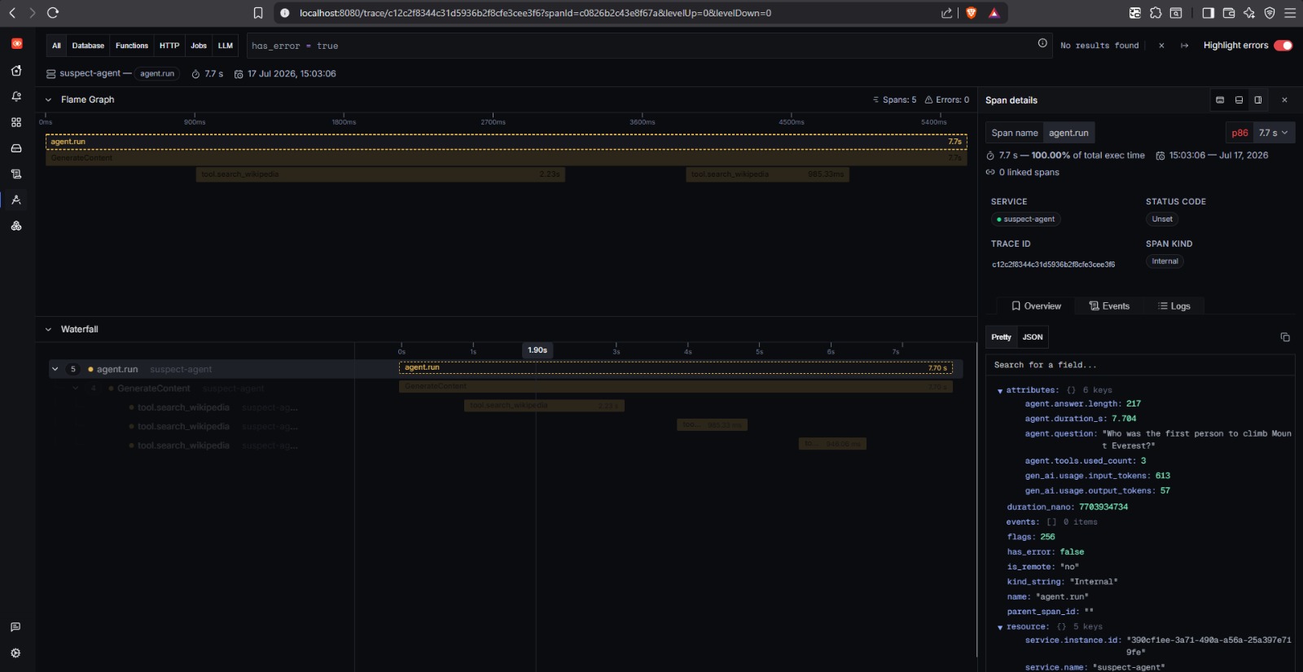Collapse the attributes JSON node
1303x672 pixels.
point(1000,391)
